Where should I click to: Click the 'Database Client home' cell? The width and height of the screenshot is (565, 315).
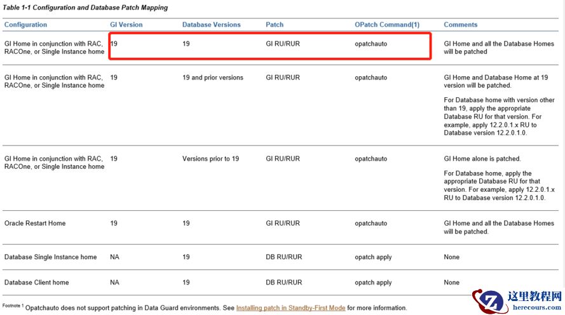tap(36, 283)
